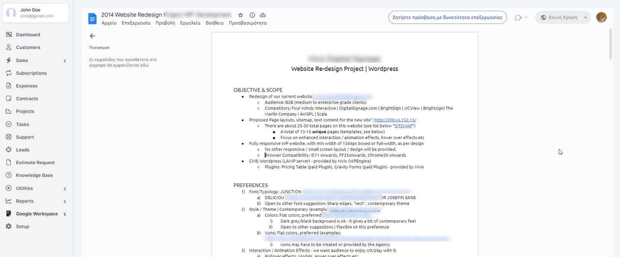Open the Προβολή menu
Viewport: 620px width, 257px height.
pyautogui.click(x=165, y=23)
